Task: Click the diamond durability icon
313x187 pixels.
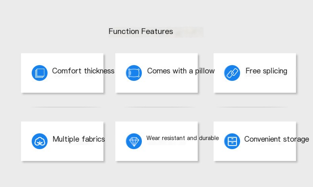Action: point(134,141)
